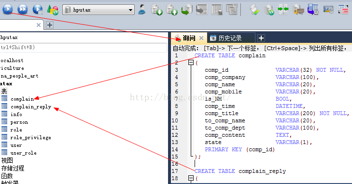Viewport: 352px width, 184px height.
Task: Click the Execute and Edit Resultset icon
Action: click(38, 10)
